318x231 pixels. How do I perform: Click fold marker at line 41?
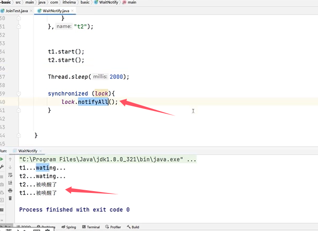[19, 110]
